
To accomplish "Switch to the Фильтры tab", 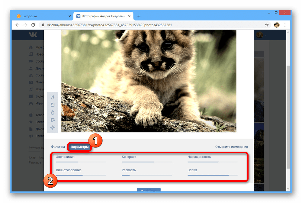I will 58,147.
